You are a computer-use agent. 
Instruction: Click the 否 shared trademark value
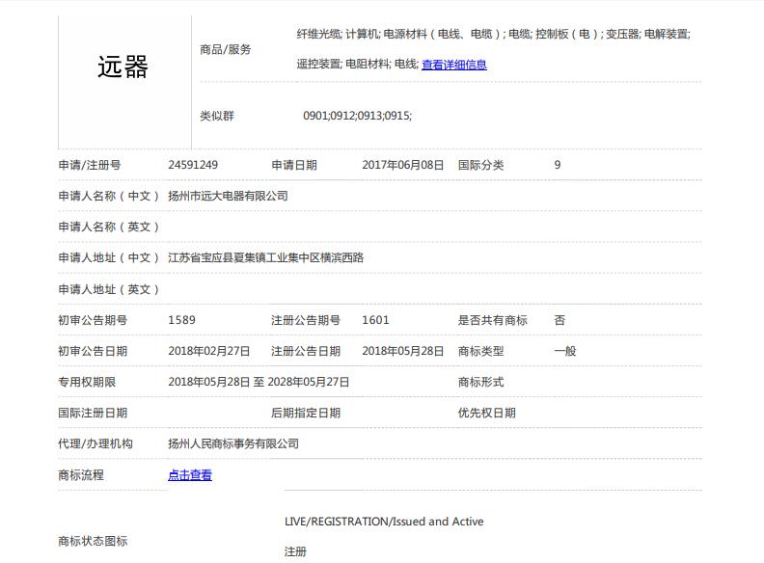click(559, 320)
